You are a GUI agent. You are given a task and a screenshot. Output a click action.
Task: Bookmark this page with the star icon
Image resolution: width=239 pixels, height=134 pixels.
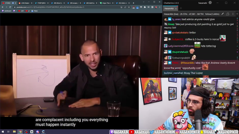pyautogui.click(x=129, y=7)
